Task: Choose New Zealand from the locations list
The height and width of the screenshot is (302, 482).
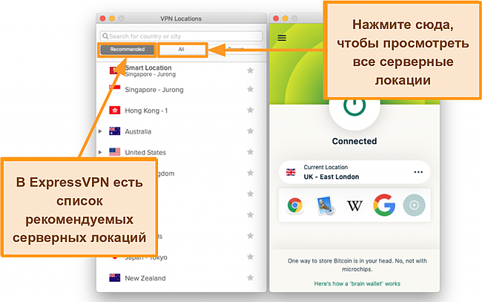Action: 182,278
